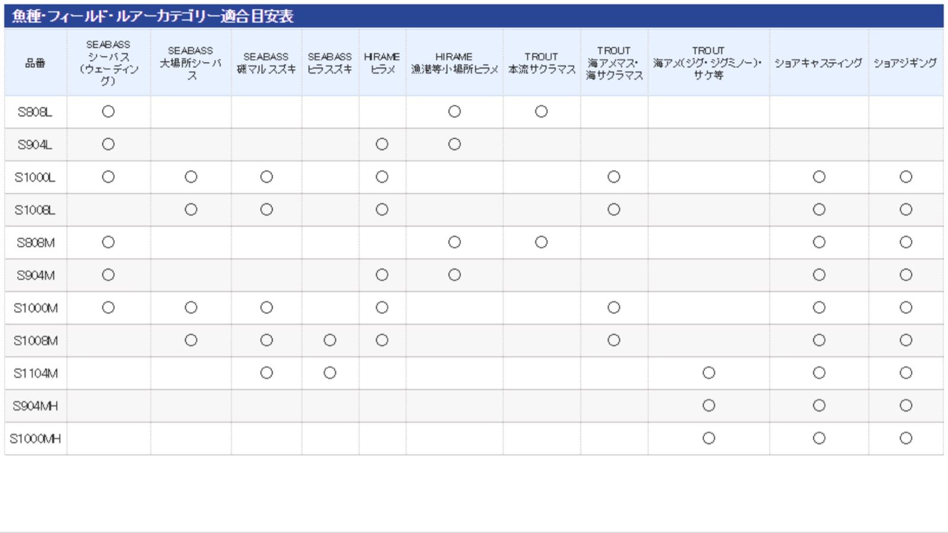
Task: Click the S1008L ōbasho seabass circle
Action: 191,210
